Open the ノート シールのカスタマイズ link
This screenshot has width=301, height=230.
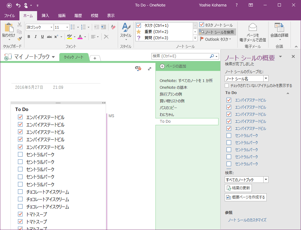click(247, 220)
